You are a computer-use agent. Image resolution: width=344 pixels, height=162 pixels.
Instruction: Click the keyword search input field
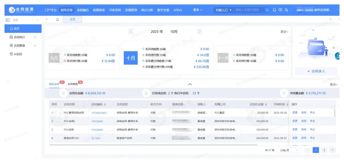click(x=248, y=10)
